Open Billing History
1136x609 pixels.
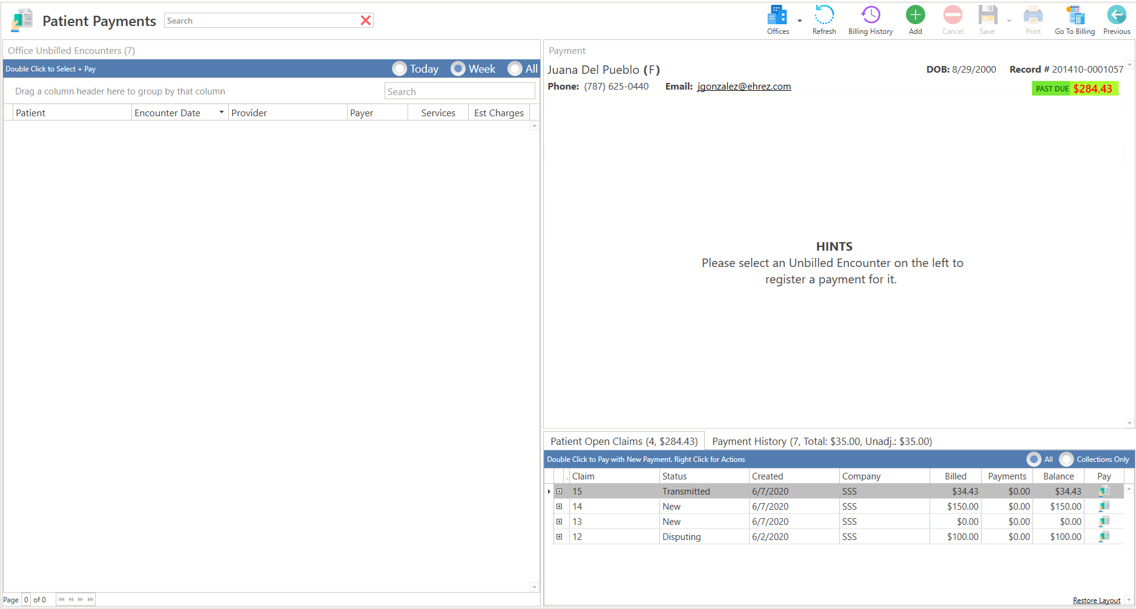870,20
